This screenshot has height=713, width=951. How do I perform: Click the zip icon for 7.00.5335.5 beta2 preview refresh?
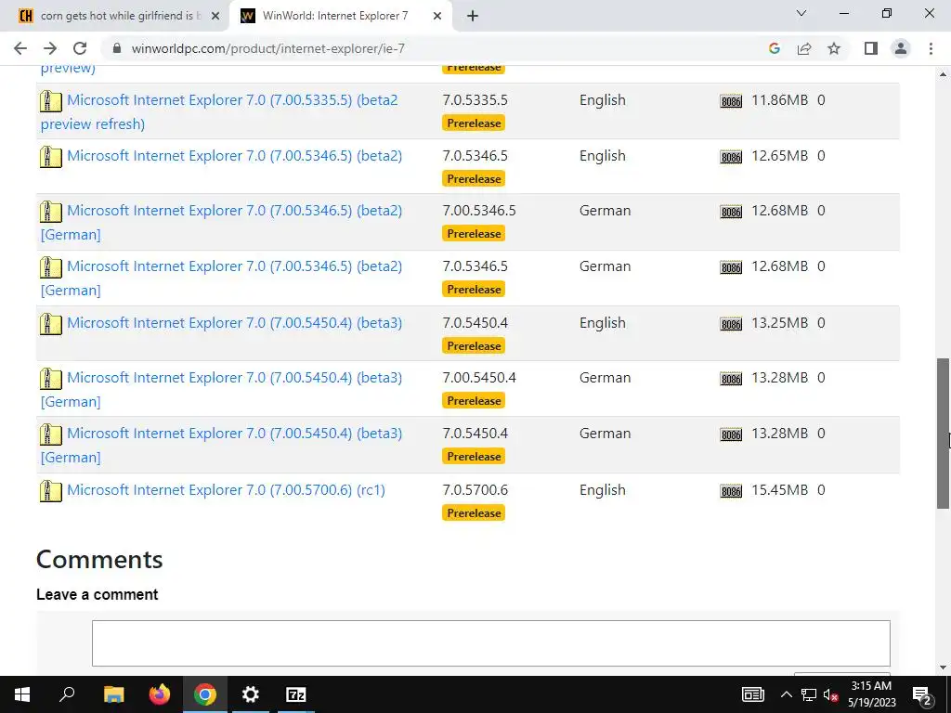[x=51, y=100]
